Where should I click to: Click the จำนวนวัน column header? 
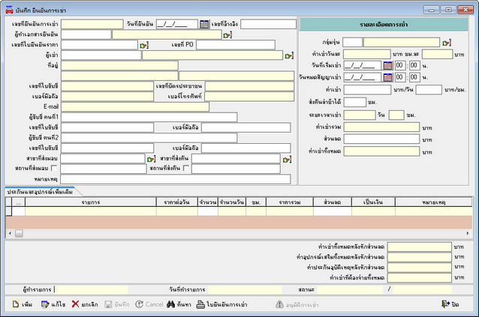pos(232,202)
